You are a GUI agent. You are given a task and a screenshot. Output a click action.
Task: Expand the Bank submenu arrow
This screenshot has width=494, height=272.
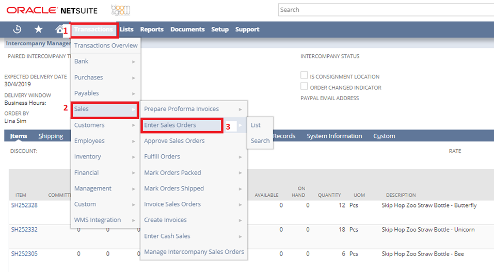click(x=134, y=62)
